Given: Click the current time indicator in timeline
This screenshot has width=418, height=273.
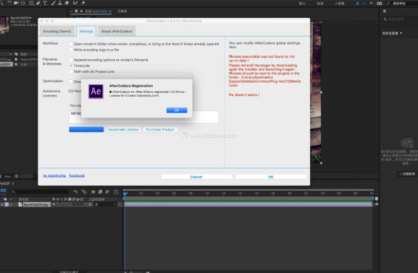Looking at the screenshot, I should (124, 193).
